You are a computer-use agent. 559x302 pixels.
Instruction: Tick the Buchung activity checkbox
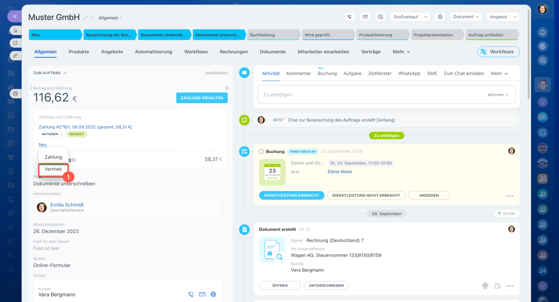click(261, 152)
